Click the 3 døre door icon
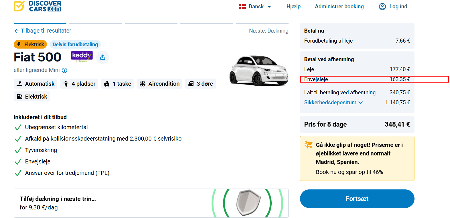 [x=191, y=84]
